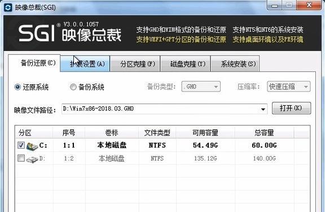
Task: Select the 备份系统 radio button
Action: tap(73, 87)
